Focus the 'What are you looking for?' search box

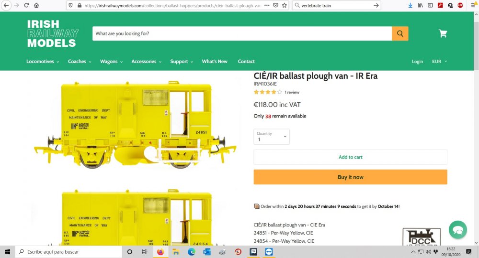point(242,33)
